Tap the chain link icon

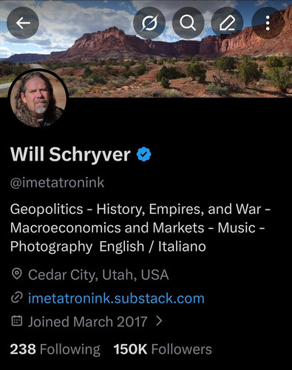(17, 297)
